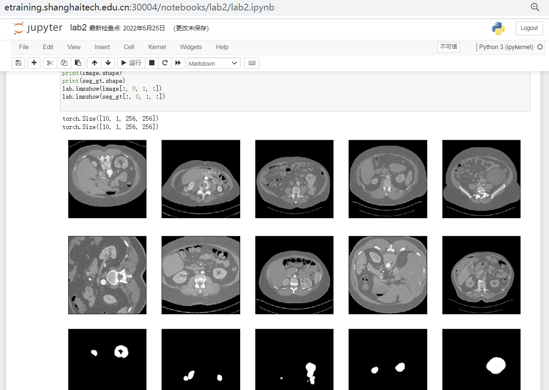Open the Cell menu

pos(129,47)
